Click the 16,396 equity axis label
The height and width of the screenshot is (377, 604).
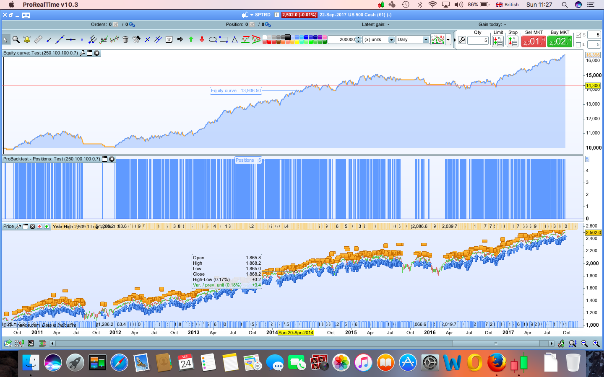pyautogui.click(x=593, y=55)
